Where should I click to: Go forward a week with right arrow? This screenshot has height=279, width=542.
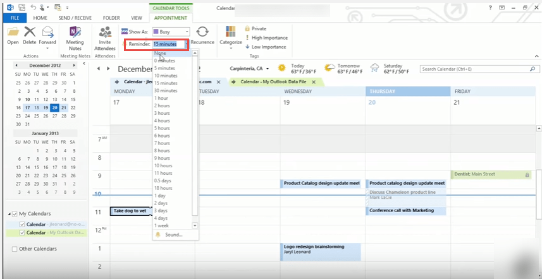coord(108,69)
